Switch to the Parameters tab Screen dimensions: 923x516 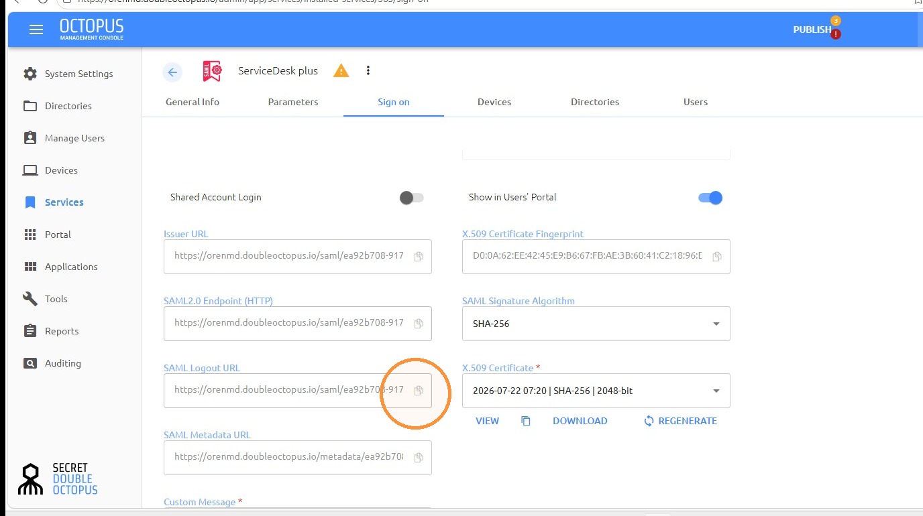pos(293,102)
